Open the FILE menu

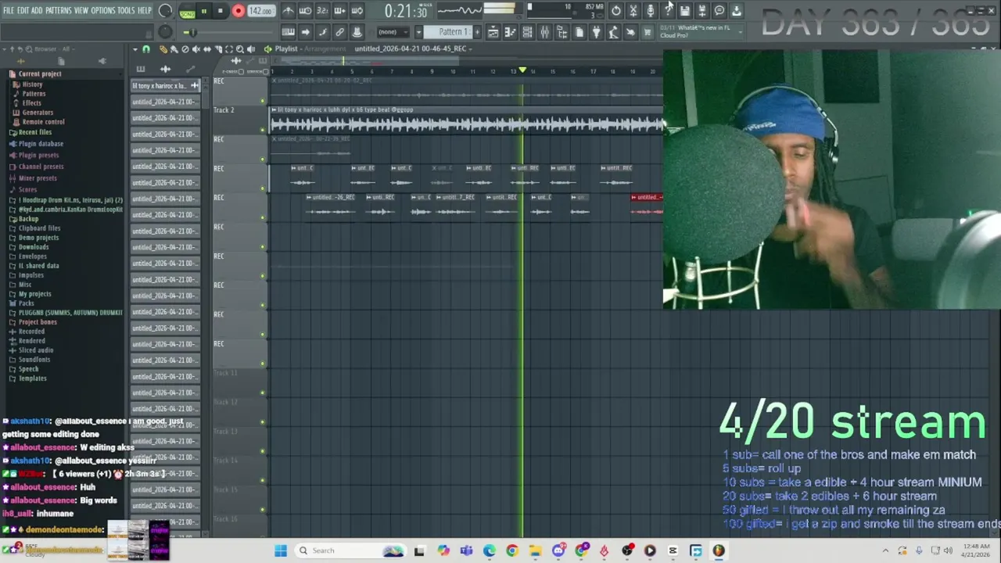[9, 10]
